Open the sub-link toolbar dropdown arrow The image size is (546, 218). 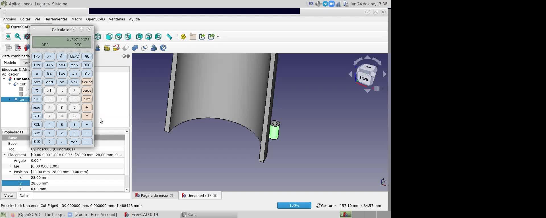[x=218, y=37]
